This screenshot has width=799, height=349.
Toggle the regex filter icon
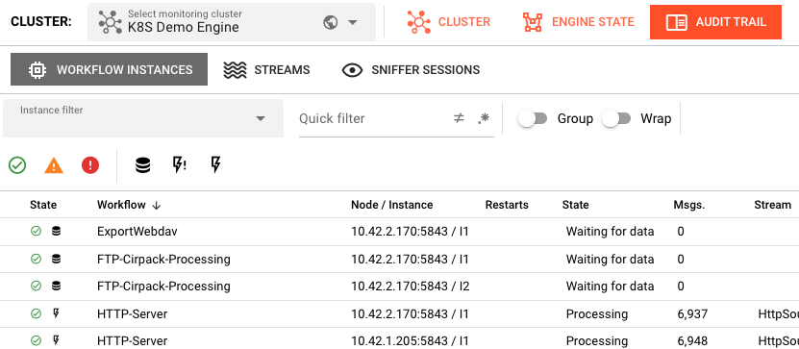[484, 118]
